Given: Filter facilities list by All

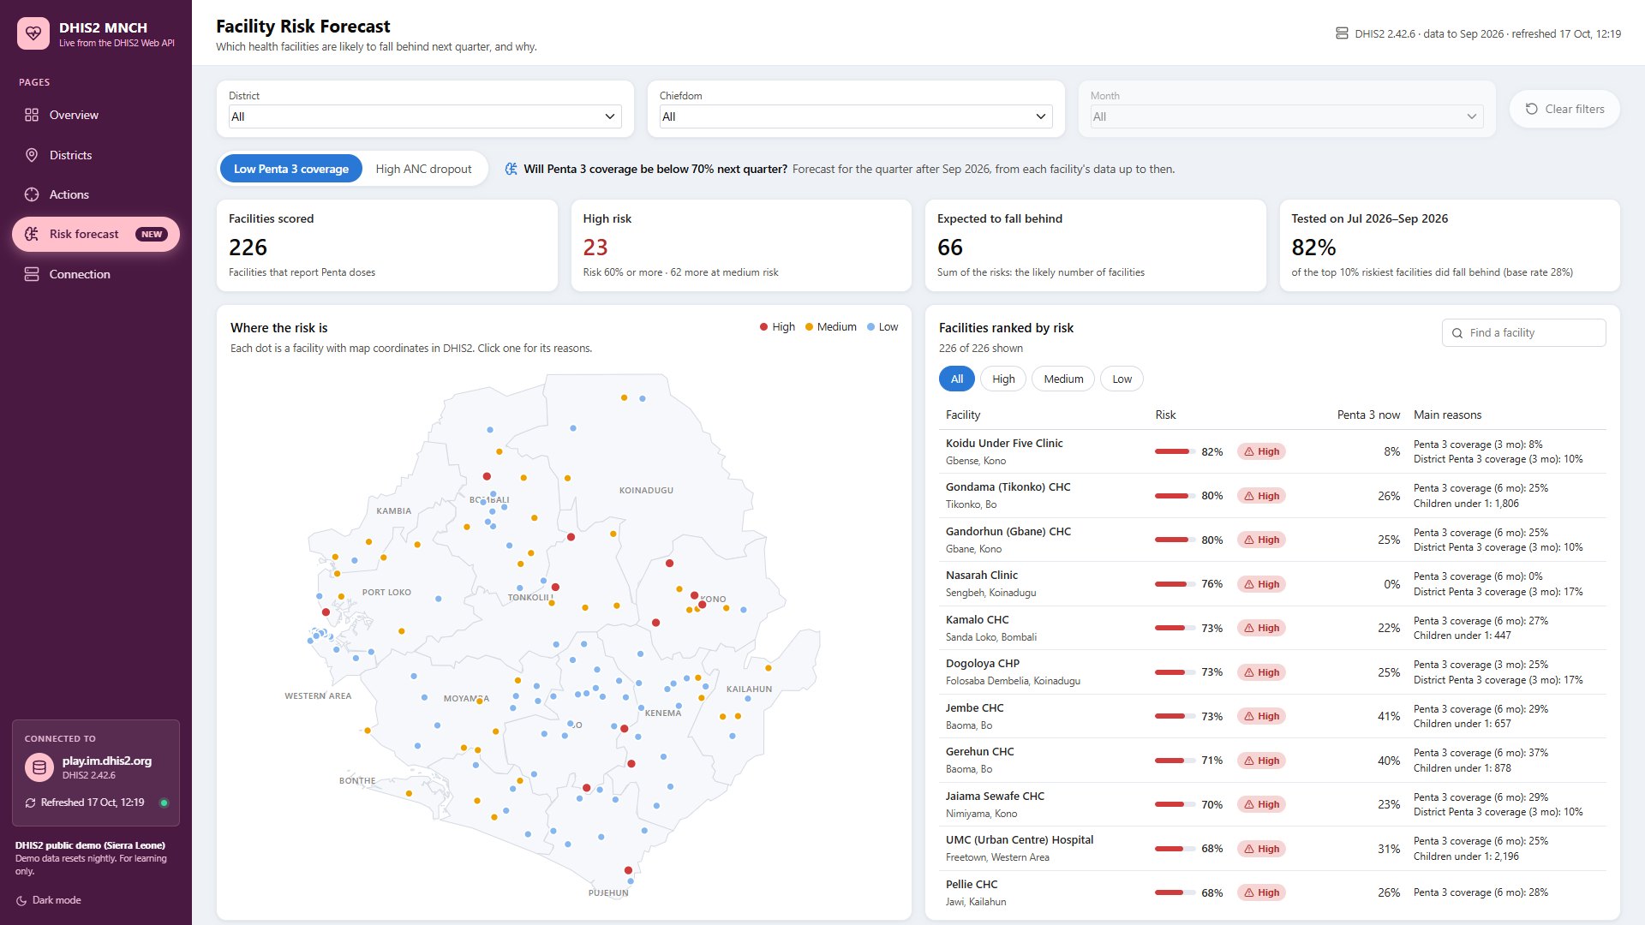Looking at the screenshot, I should 957,379.
